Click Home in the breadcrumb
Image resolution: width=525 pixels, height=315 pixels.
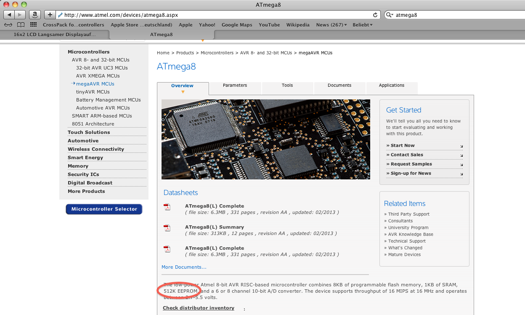tap(163, 53)
